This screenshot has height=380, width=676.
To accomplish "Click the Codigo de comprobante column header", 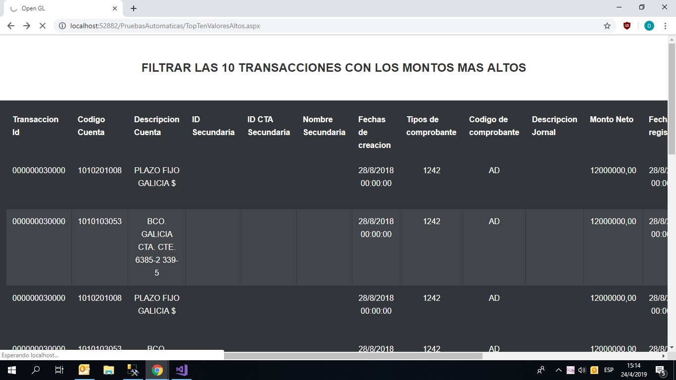I will (494, 126).
